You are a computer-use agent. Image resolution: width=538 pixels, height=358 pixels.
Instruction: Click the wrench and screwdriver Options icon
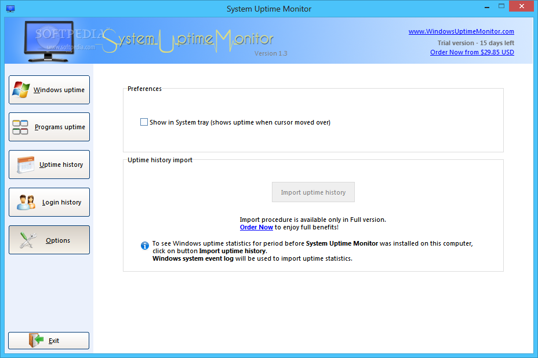pos(28,240)
